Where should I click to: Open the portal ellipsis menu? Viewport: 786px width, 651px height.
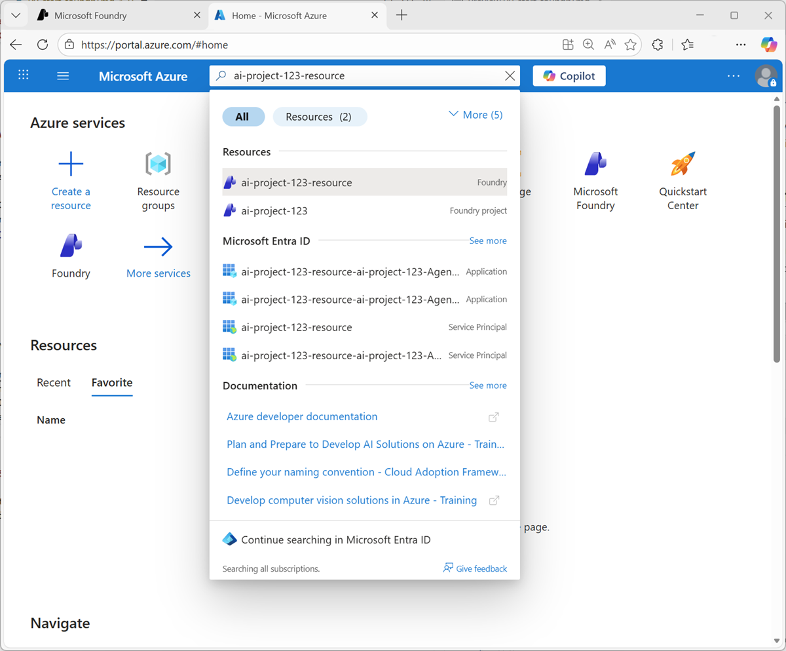coord(733,75)
